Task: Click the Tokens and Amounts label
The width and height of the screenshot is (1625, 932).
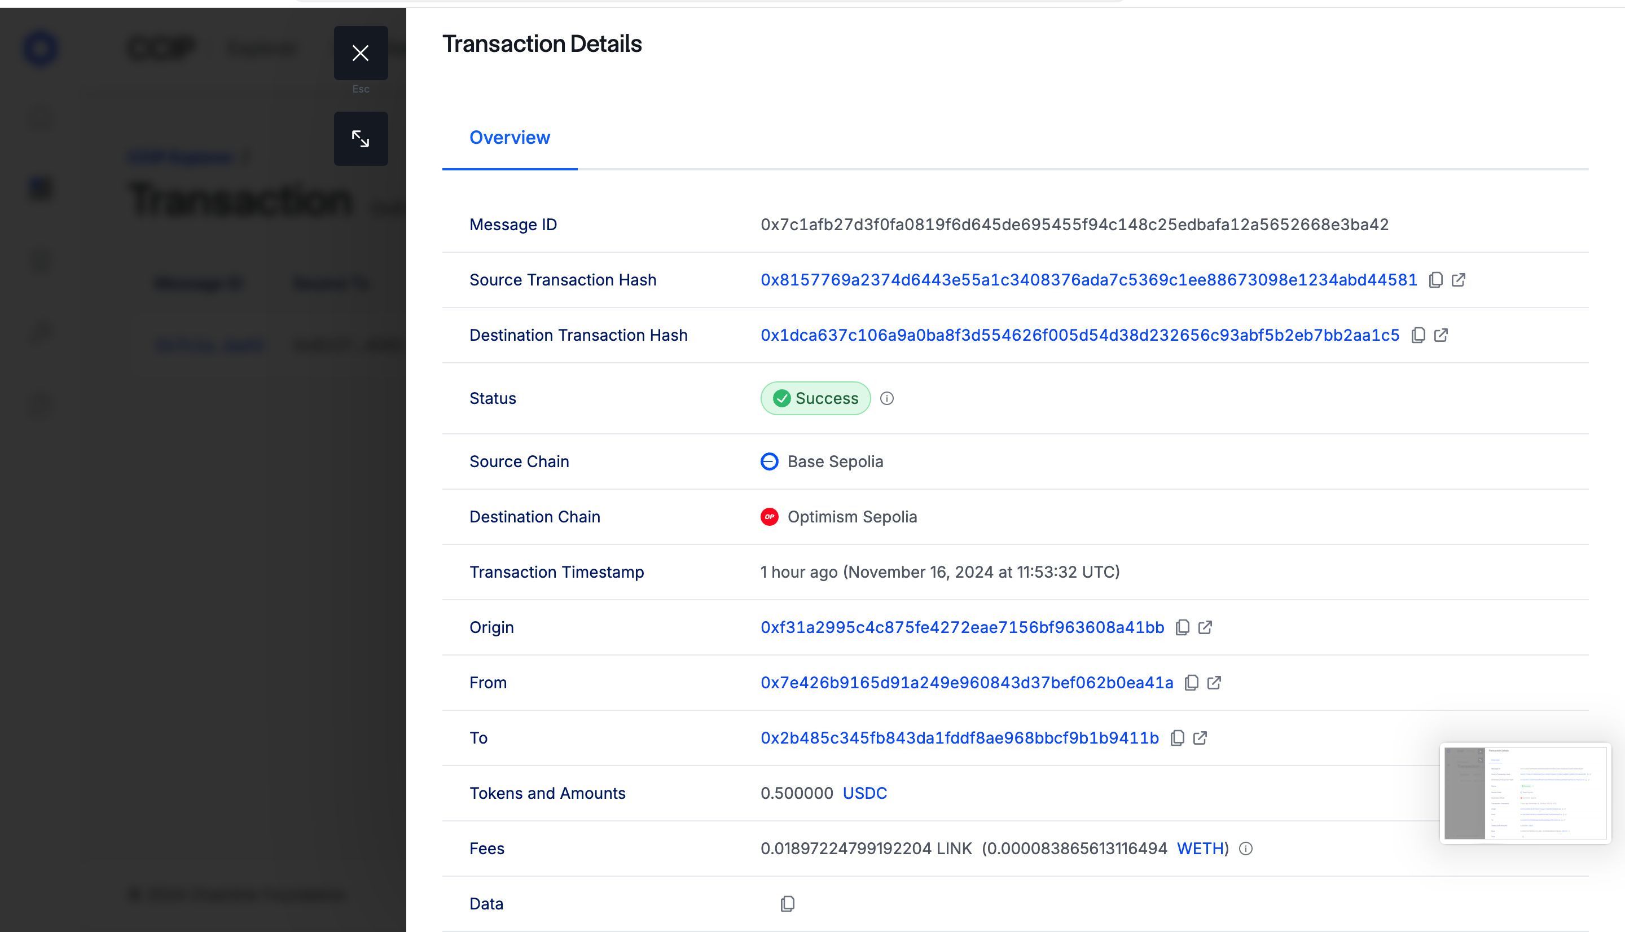Action: (x=547, y=793)
